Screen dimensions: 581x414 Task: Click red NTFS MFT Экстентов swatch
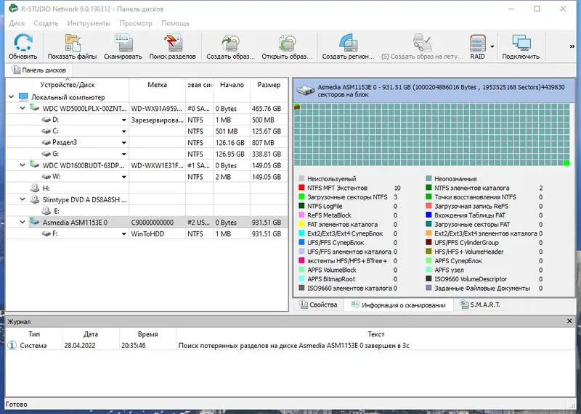point(301,188)
